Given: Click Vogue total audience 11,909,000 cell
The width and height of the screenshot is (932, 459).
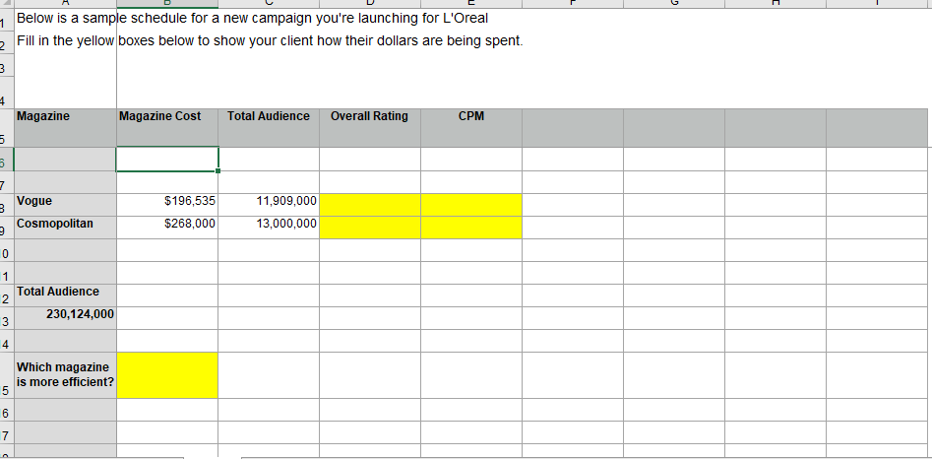Looking at the screenshot, I should pyautogui.click(x=269, y=205).
